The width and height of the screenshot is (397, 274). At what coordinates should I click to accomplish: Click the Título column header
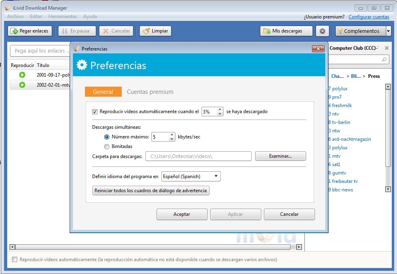[x=43, y=65]
